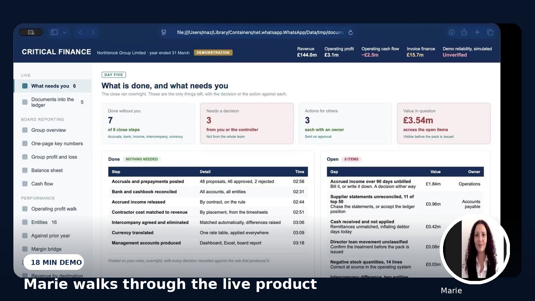The image size is (535, 301).
Task: Click the Group profit and loss square icon
Action: click(x=25, y=157)
